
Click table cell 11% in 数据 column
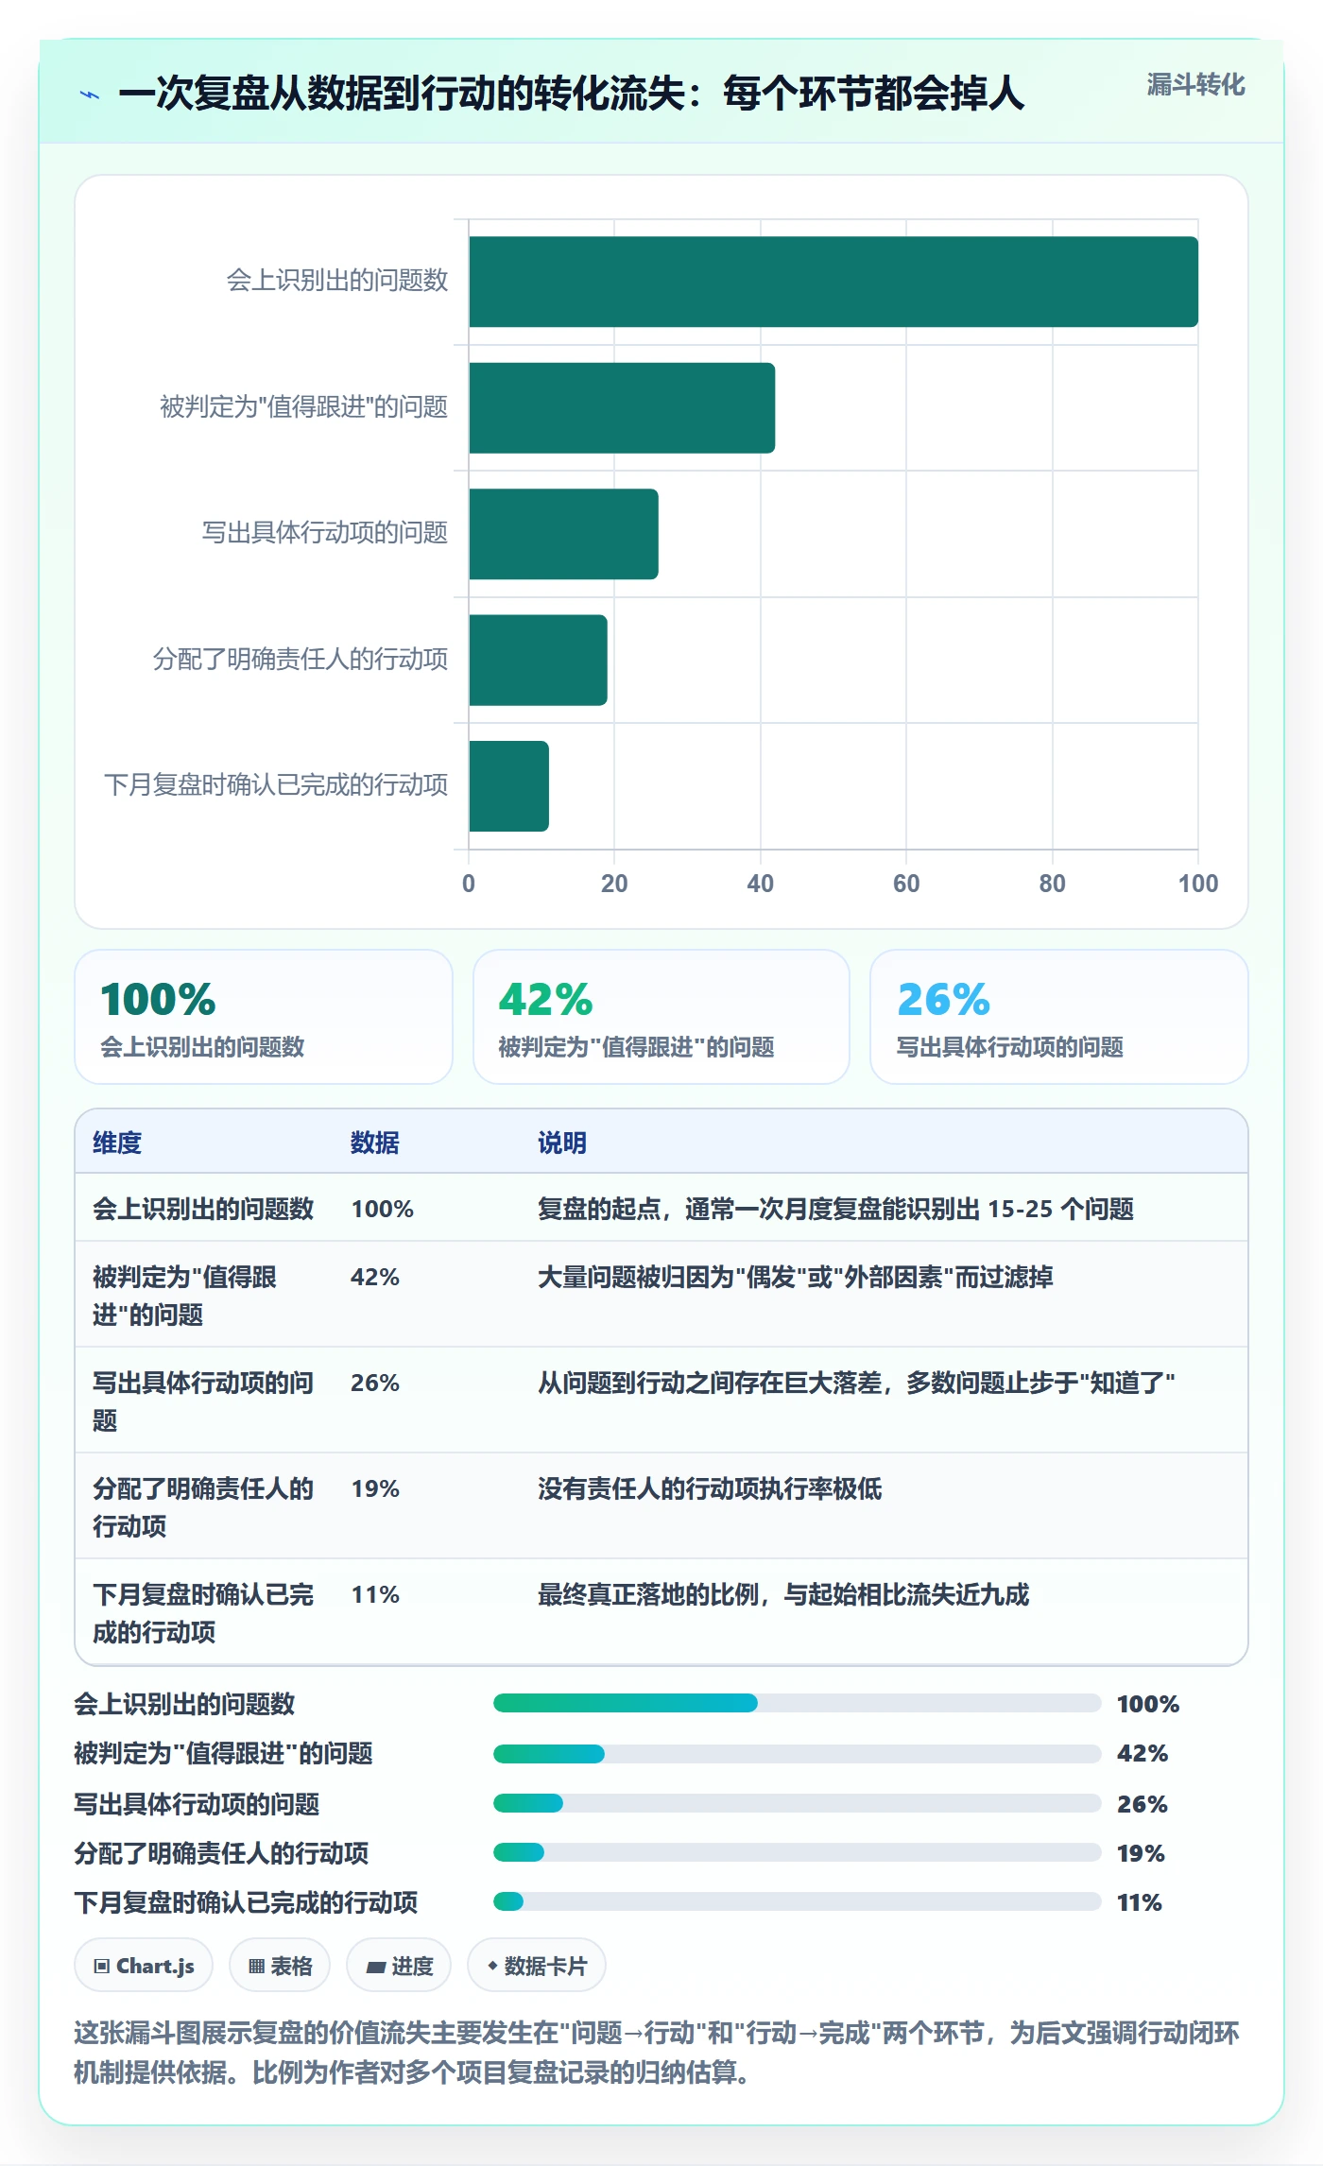tap(375, 1594)
